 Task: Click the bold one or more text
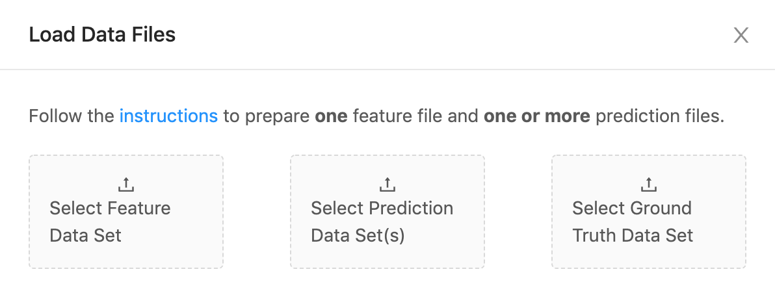[x=537, y=116]
